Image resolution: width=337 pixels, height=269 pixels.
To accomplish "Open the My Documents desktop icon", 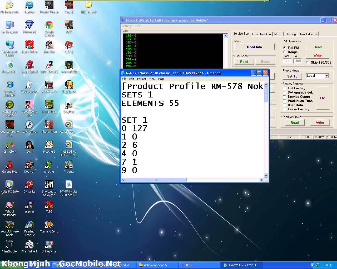I will pyautogui.click(x=9, y=7).
